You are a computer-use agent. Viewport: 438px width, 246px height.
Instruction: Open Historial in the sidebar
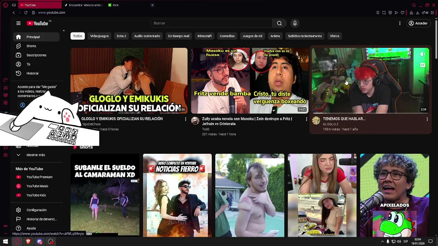point(36,73)
